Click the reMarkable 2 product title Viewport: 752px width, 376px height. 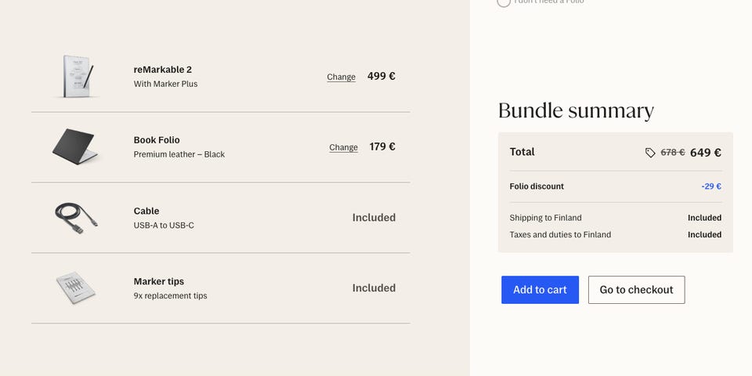tap(163, 69)
